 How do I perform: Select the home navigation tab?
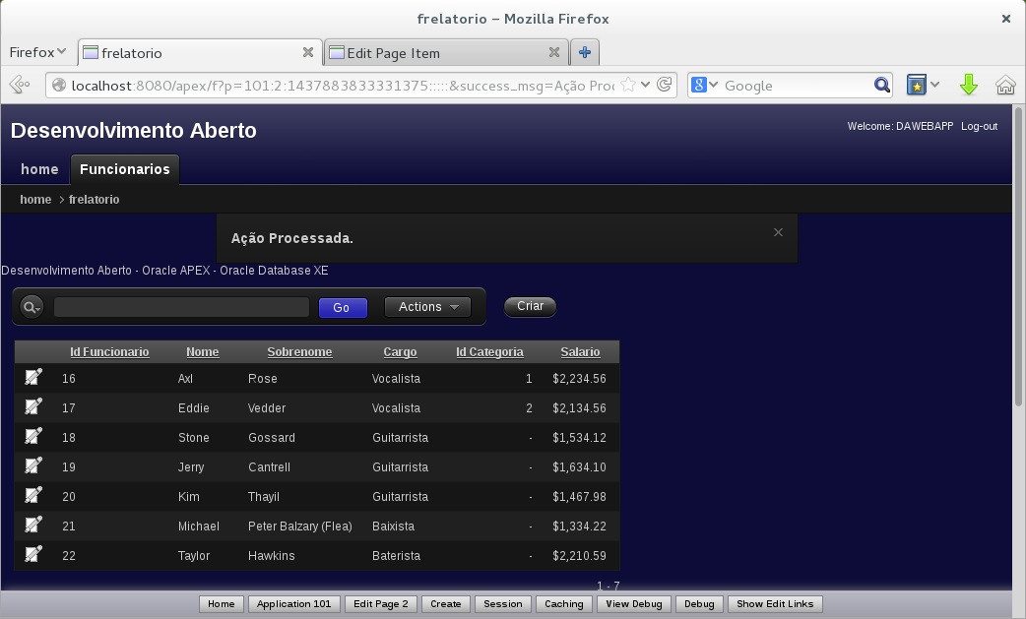coord(39,169)
